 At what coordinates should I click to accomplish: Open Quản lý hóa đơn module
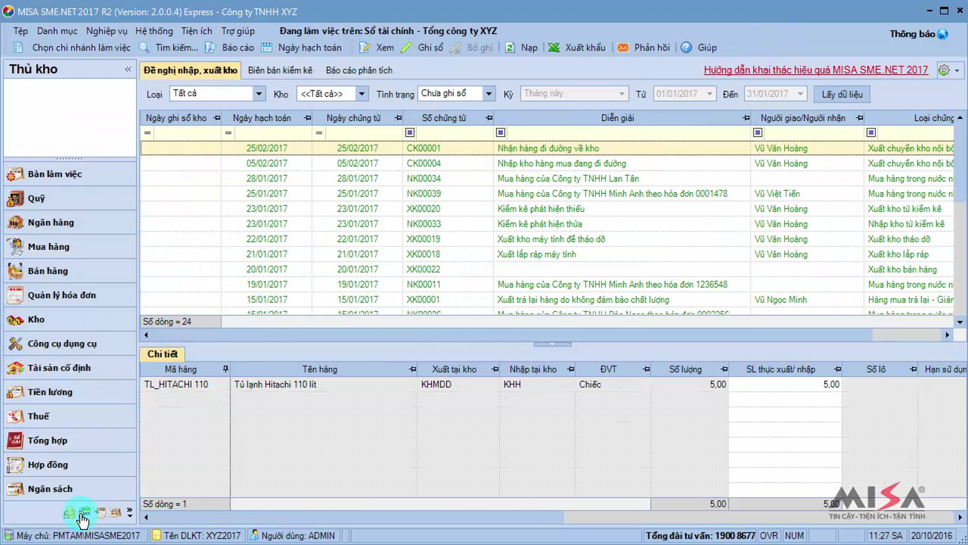pos(70,295)
